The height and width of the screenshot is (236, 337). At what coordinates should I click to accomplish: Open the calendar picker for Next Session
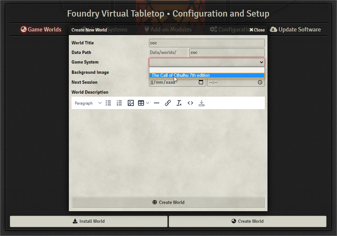[x=201, y=82]
